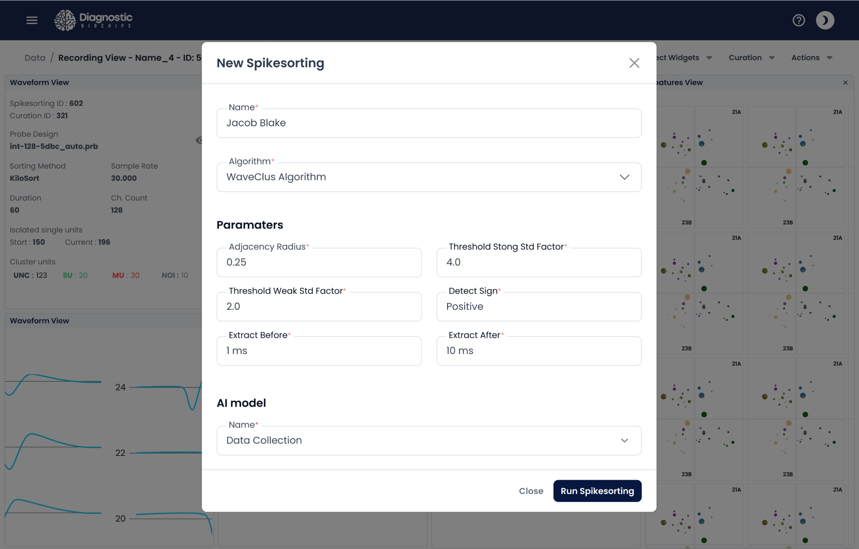Viewport: 859px width, 549px height.
Task: Open the hamburger navigation menu
Action: point(32,20)
